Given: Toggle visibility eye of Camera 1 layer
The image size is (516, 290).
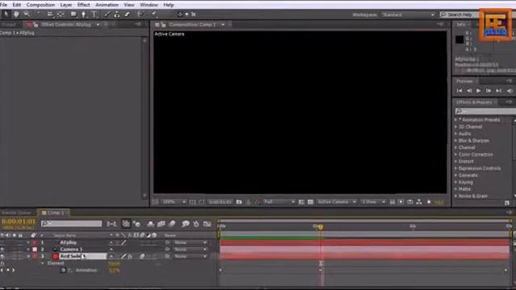Looking at the screenshot, I should pos(2,249).
